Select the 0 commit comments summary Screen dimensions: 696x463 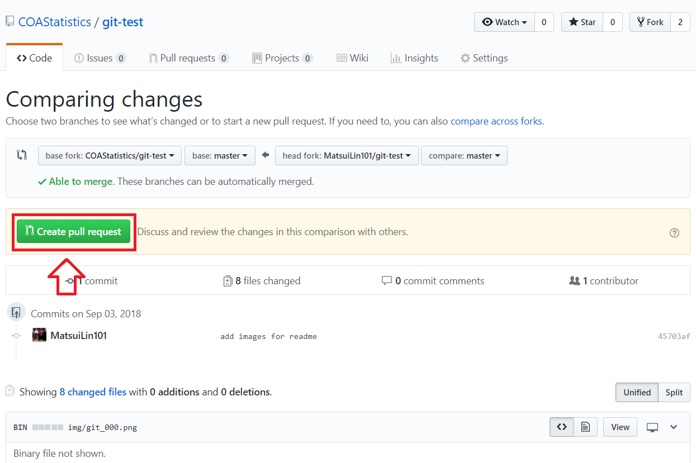433,281
